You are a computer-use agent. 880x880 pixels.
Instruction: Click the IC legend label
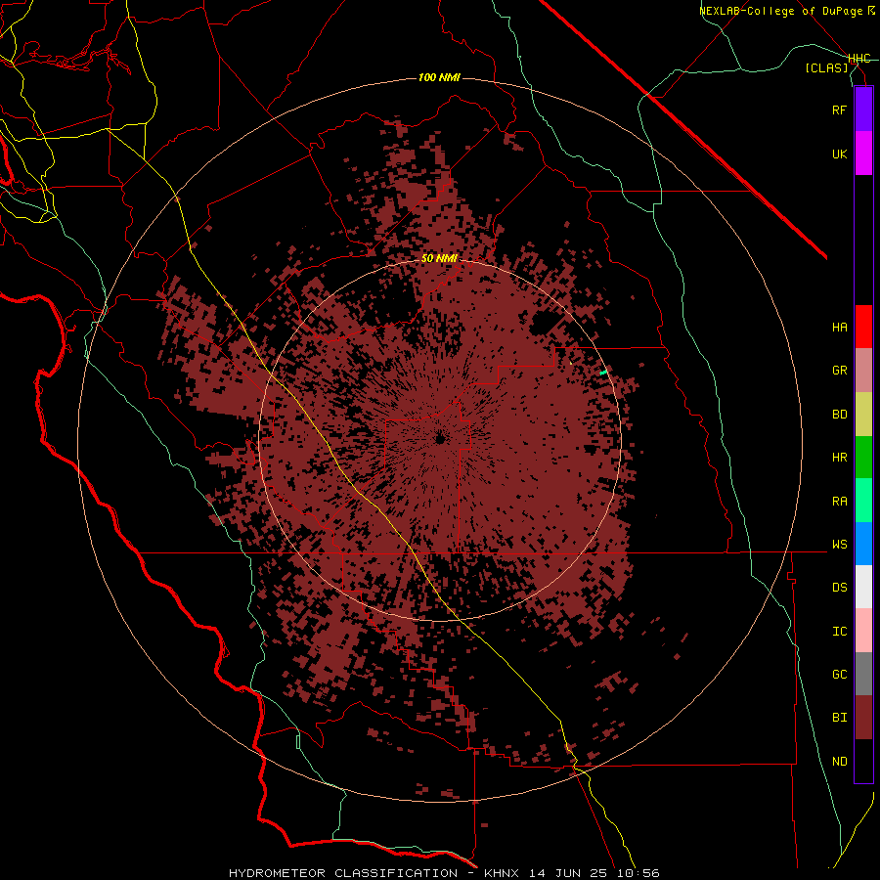point(839,632)
